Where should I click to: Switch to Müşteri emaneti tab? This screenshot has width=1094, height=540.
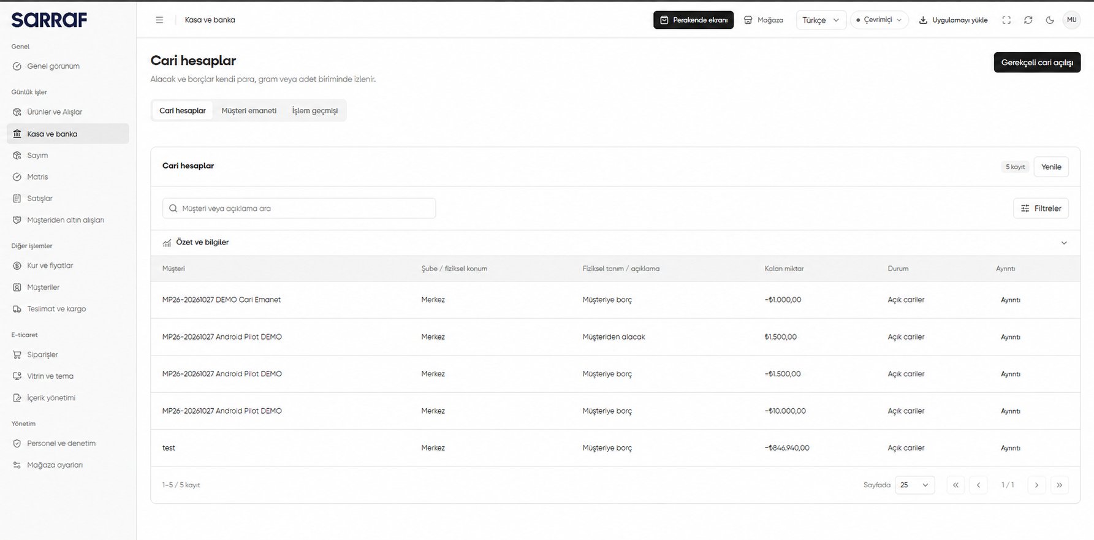click(249, 111)
